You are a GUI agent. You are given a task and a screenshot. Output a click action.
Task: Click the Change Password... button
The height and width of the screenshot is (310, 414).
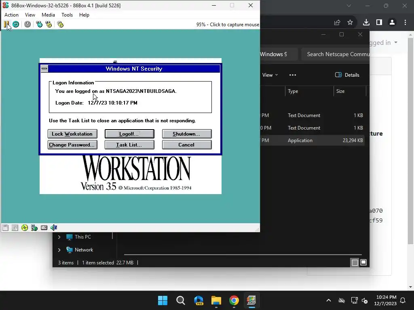[x=72, y=145]
